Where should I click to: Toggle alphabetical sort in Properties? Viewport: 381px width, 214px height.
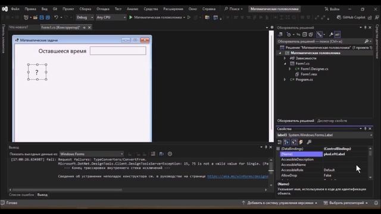pos(287,142)
